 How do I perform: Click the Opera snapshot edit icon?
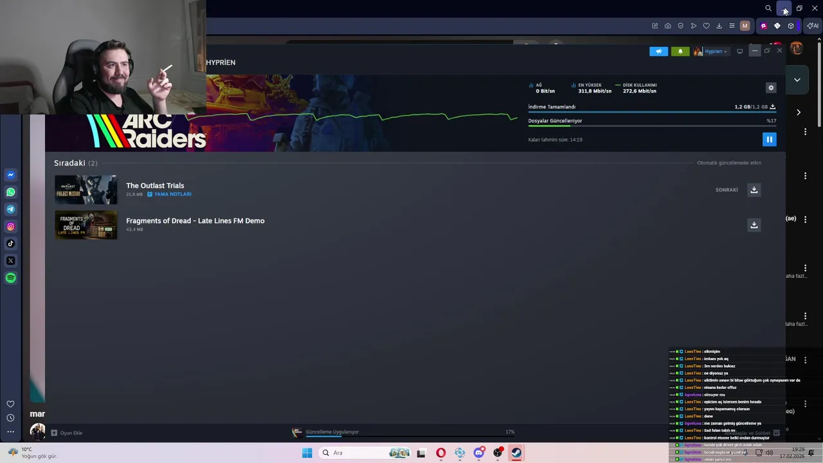click(655, 26)
